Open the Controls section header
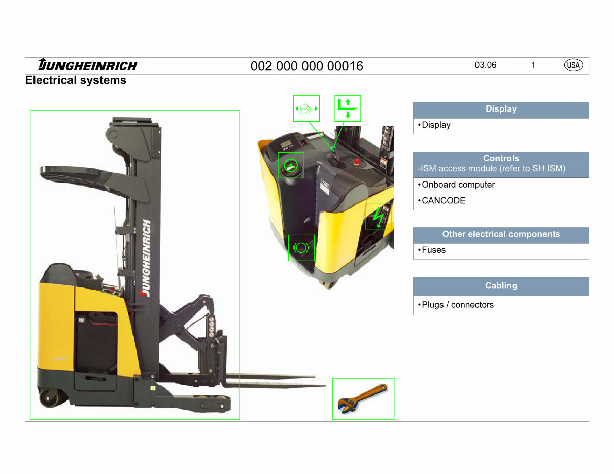The height and width of the screenshot is (474, 614). click(x=501, y=158)
